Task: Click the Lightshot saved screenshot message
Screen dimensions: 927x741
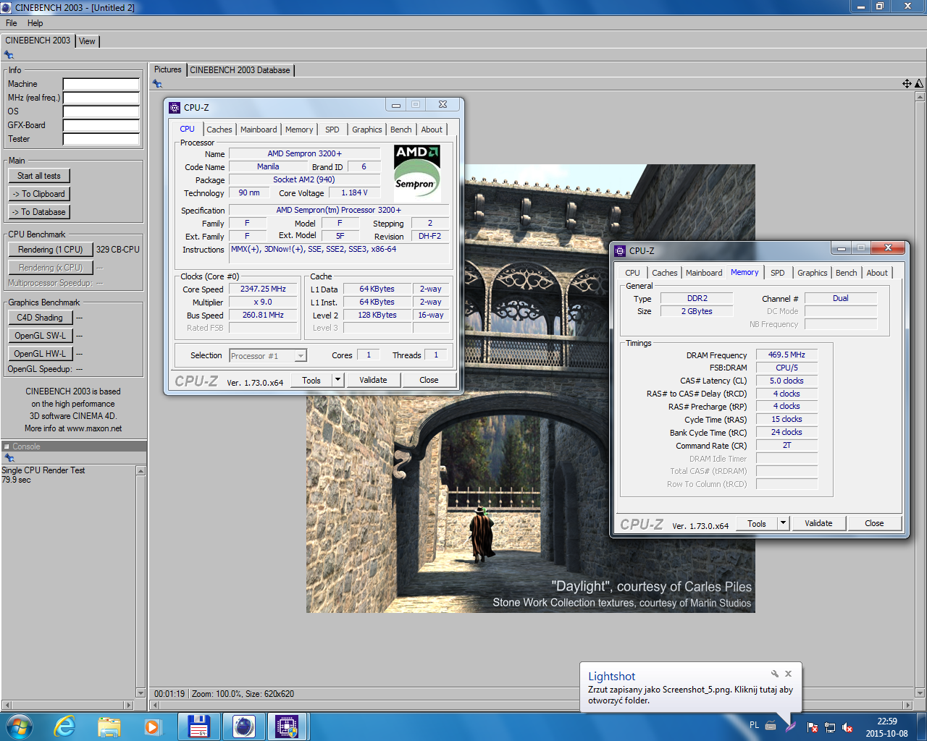Action: 690,695
